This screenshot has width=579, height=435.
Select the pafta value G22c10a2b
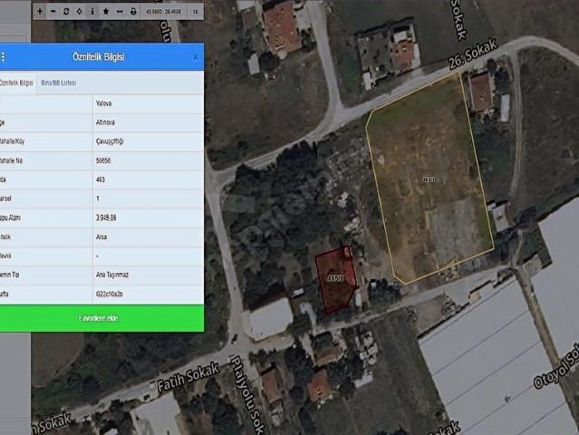click(x=148, y=294)
